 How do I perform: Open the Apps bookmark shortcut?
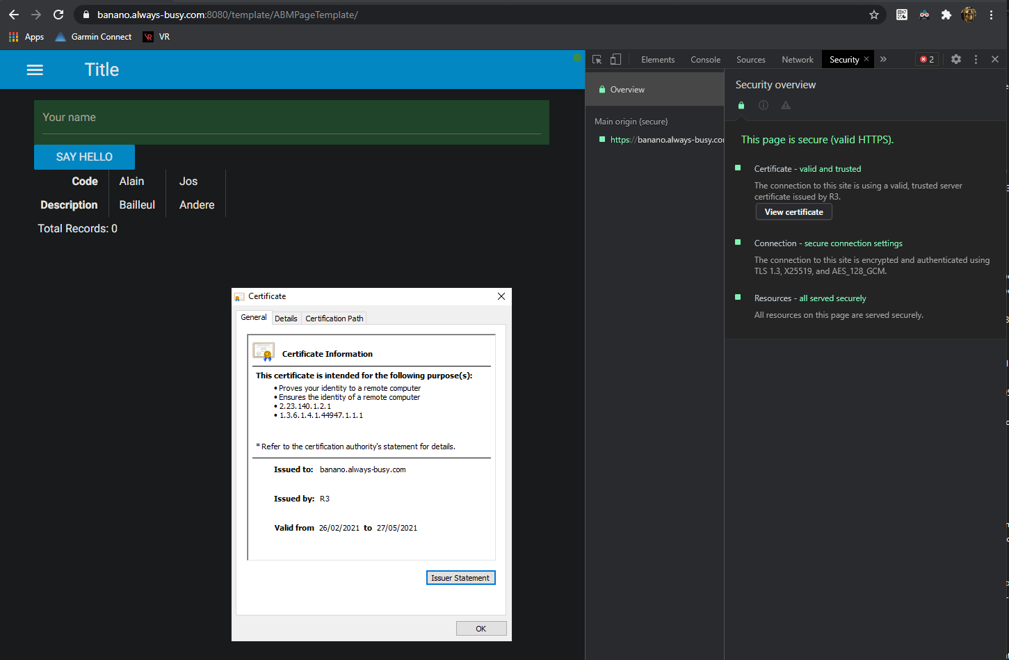click(26, 37)
